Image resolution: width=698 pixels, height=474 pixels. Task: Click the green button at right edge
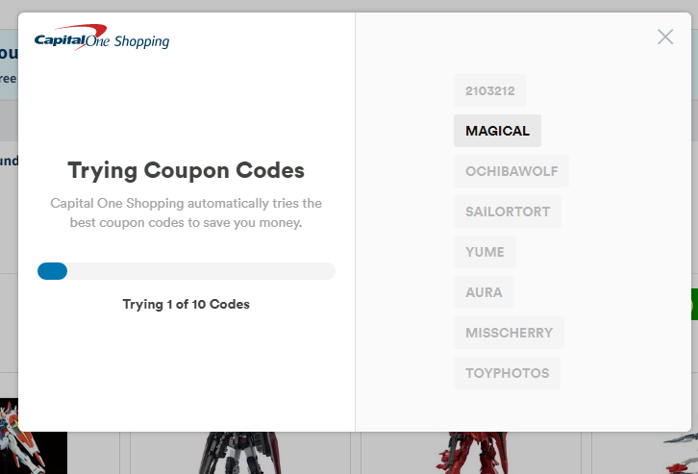(x=694, y=305)
